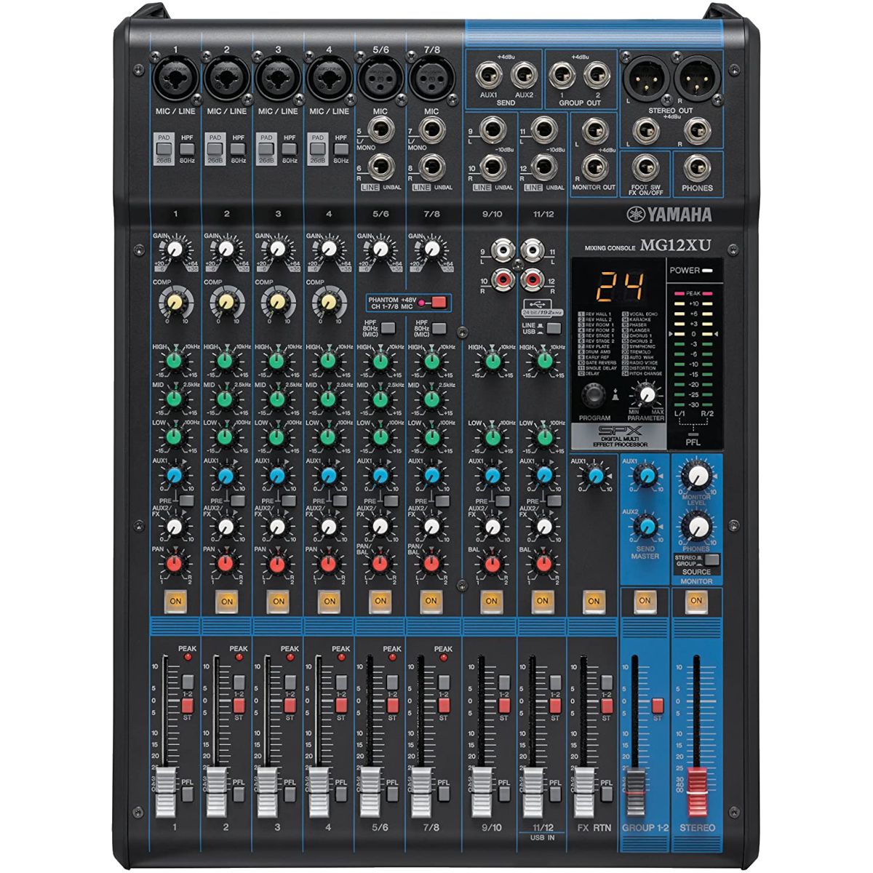Click the GROUP 1-2 fader cap
The height and width of the screenshot is (873, 873).
point(636,792)
